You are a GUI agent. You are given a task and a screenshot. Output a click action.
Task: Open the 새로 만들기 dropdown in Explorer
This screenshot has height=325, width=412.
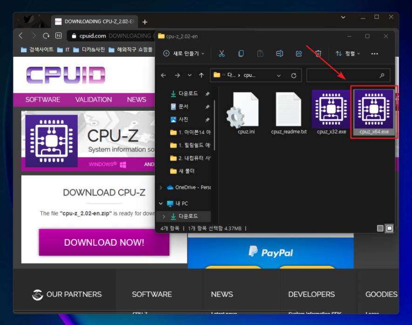coord(184,54)
